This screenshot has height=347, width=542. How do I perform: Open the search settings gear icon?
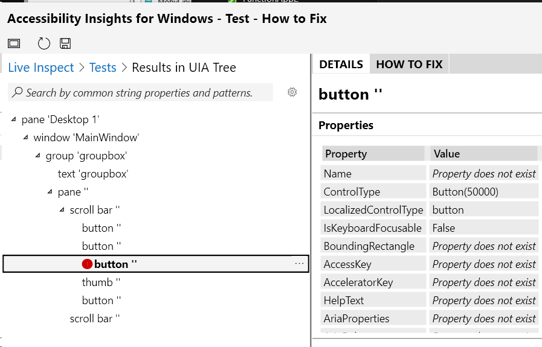(292, 92)
